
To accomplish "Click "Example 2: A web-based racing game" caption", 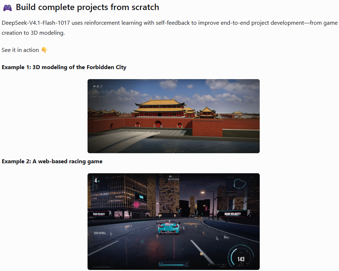I will [52, 161].
